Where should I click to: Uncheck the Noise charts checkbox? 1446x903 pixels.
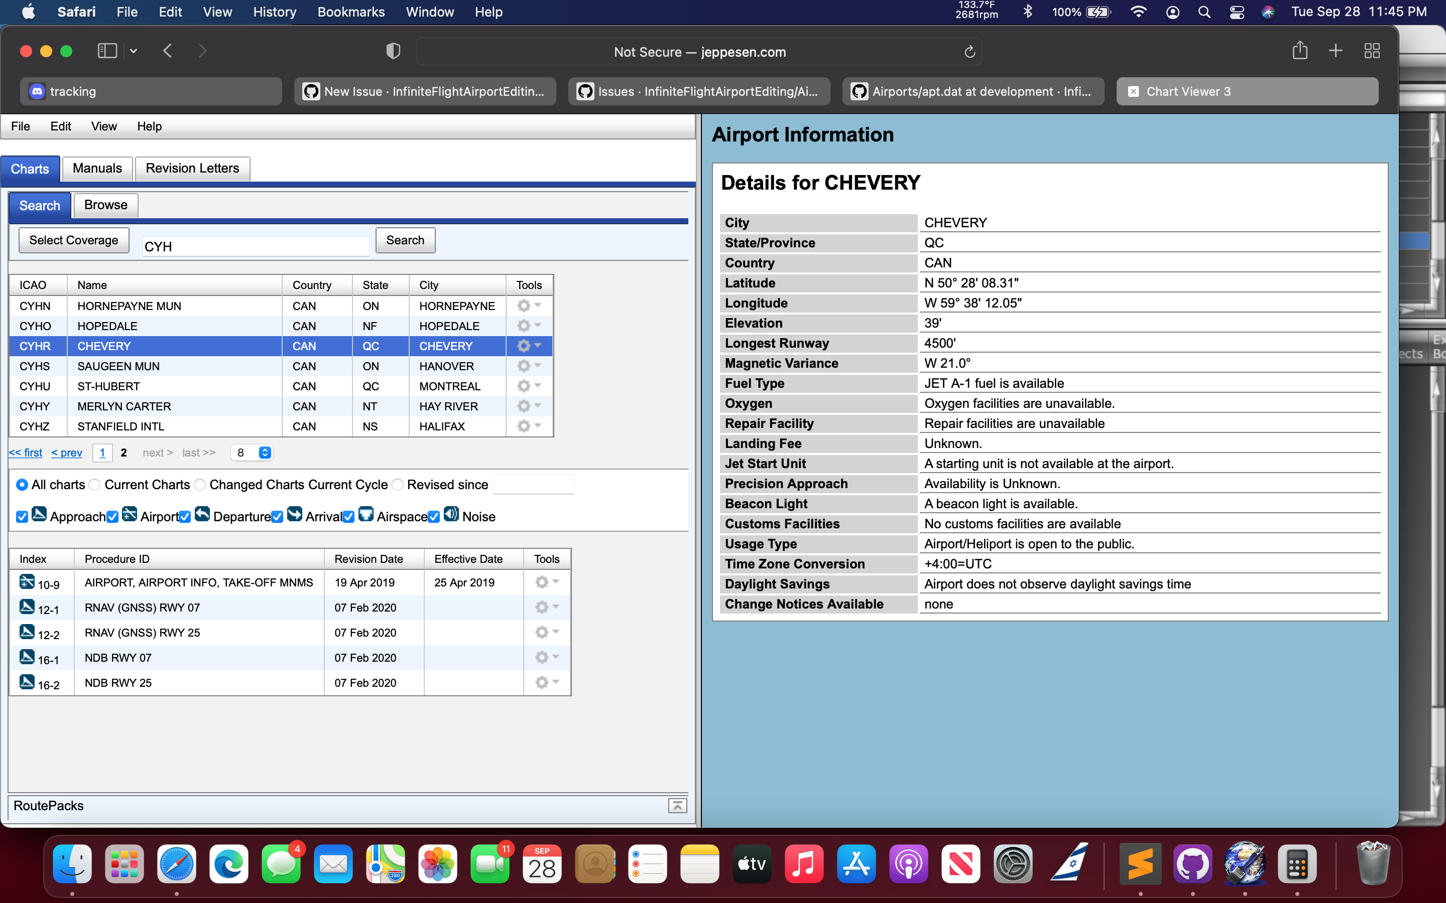pos(434,517)
